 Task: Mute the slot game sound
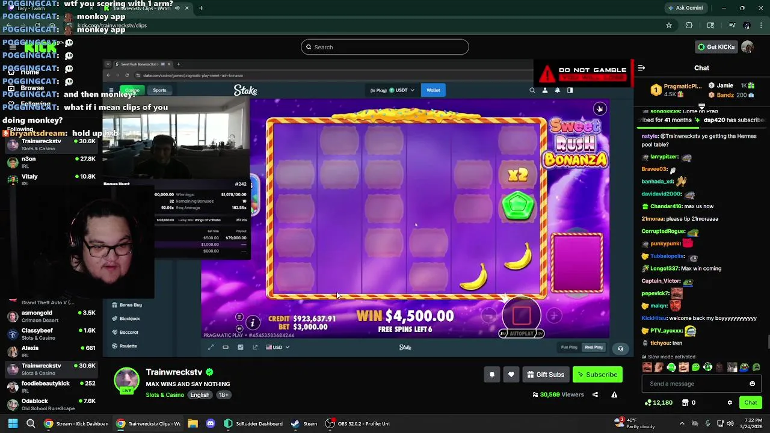pos(239,328)
